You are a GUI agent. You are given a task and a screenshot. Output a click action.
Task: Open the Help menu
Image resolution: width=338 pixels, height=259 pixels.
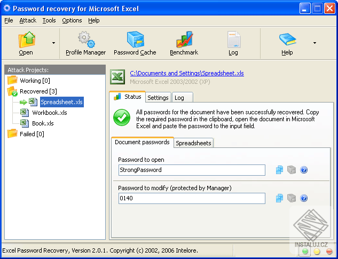(94, 20)
